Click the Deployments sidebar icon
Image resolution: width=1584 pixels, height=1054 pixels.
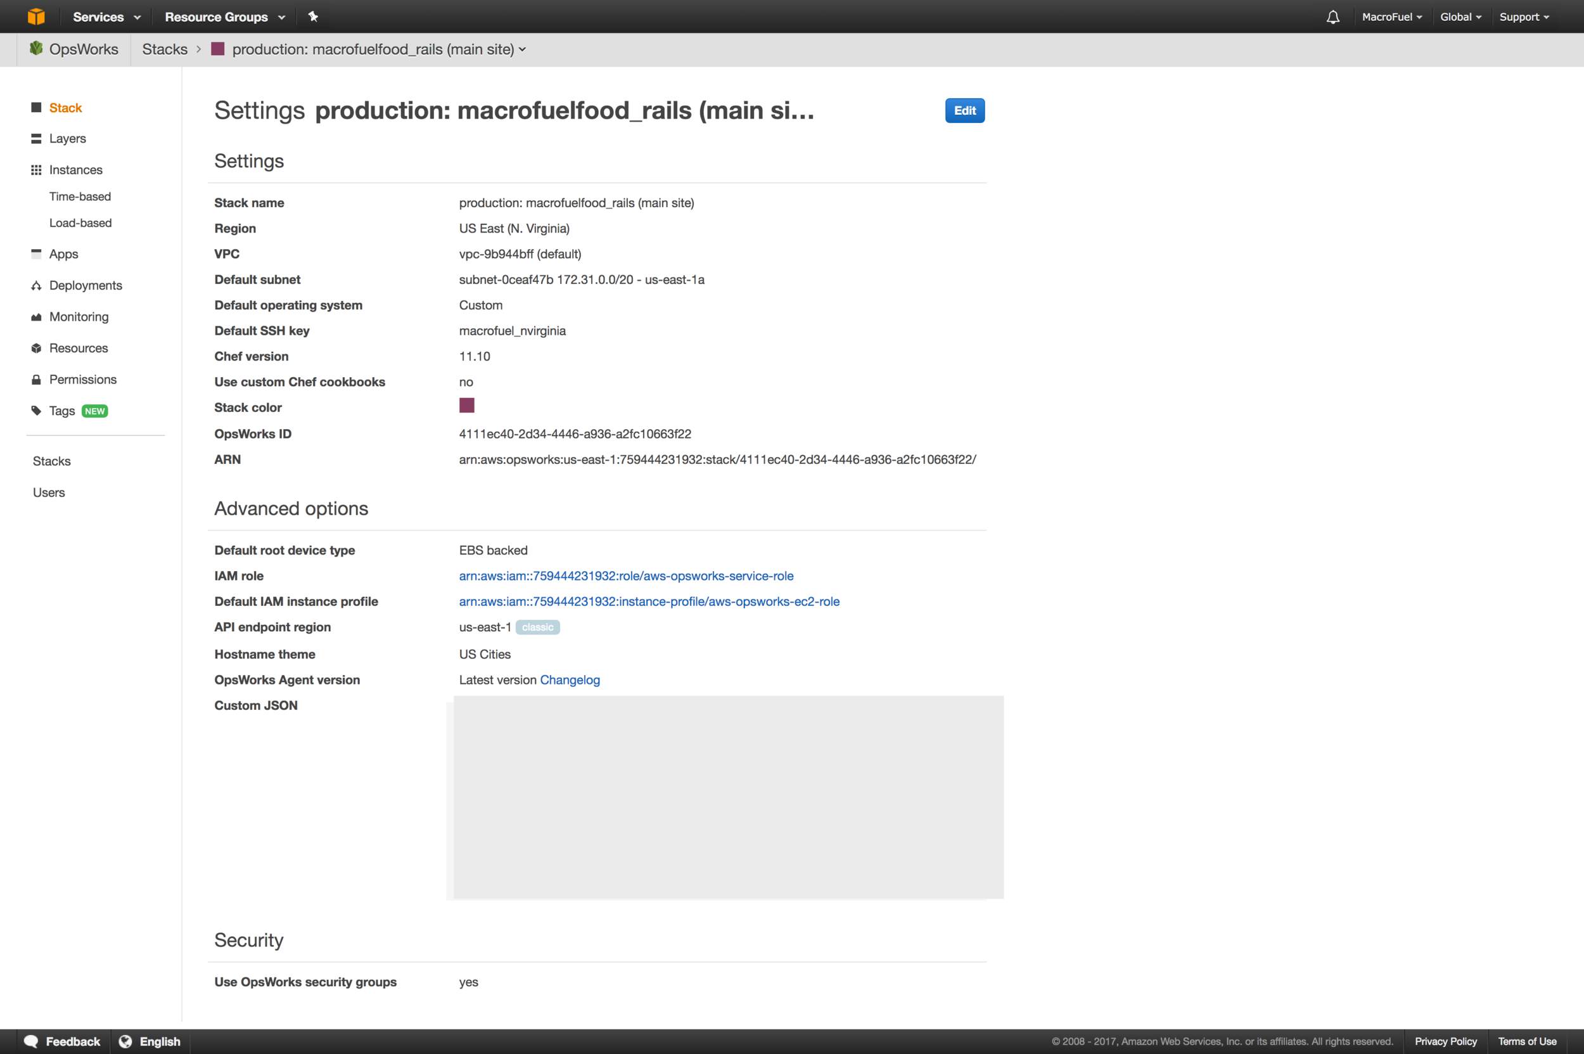coord(36,286)
